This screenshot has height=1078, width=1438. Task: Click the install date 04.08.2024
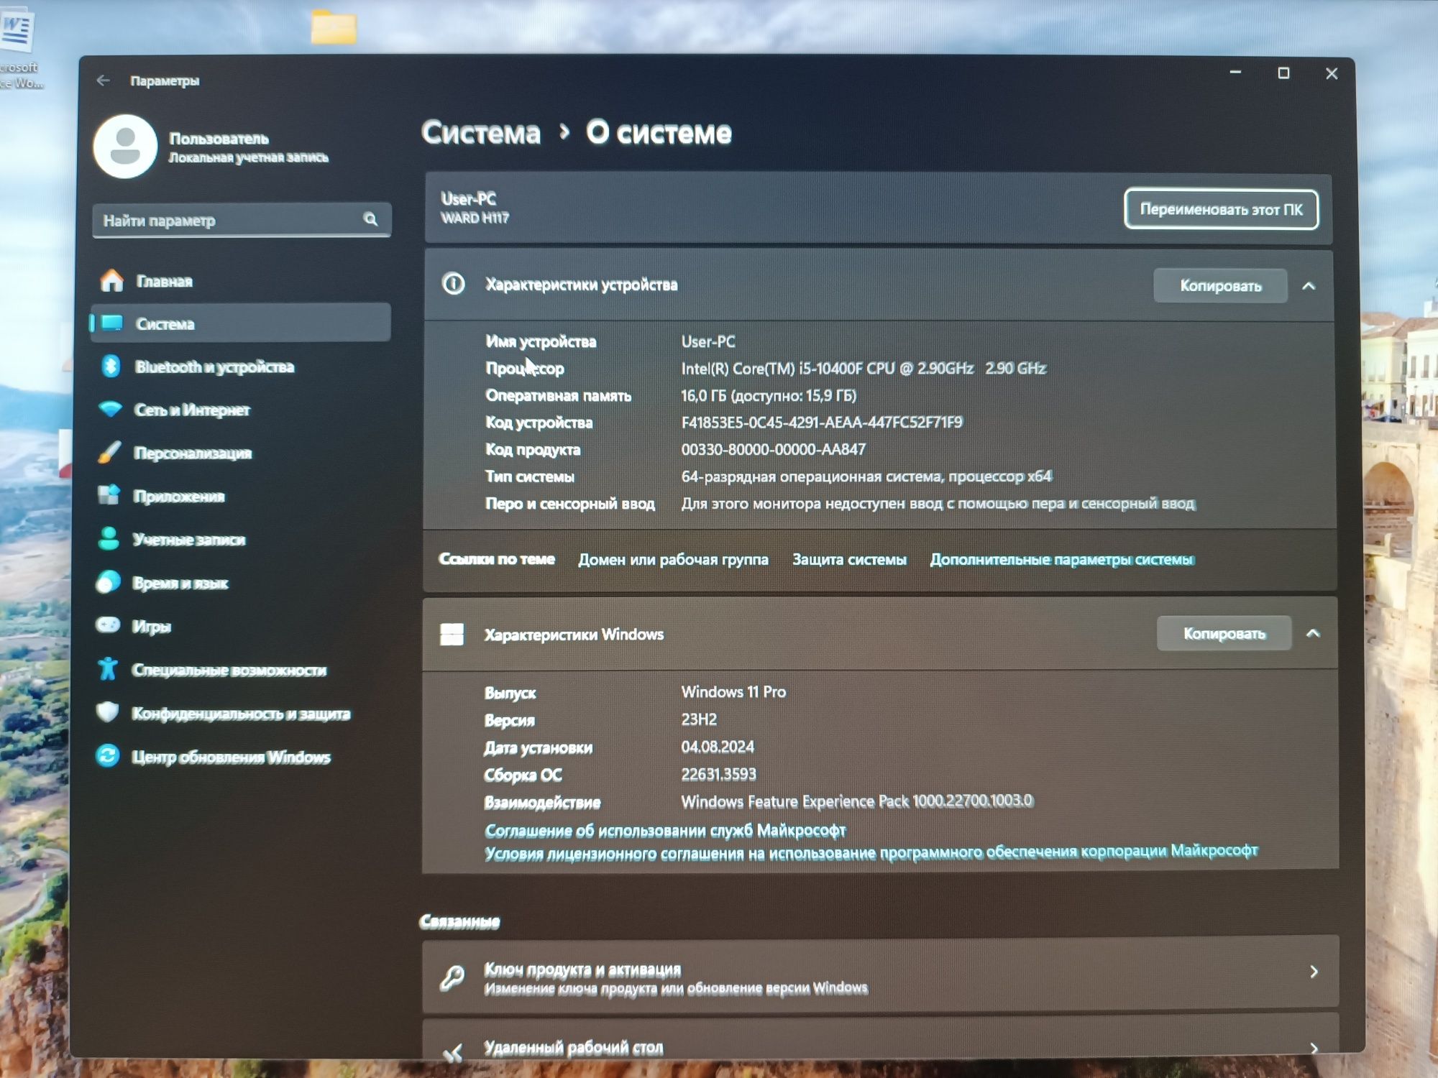[x=718, y=746]
